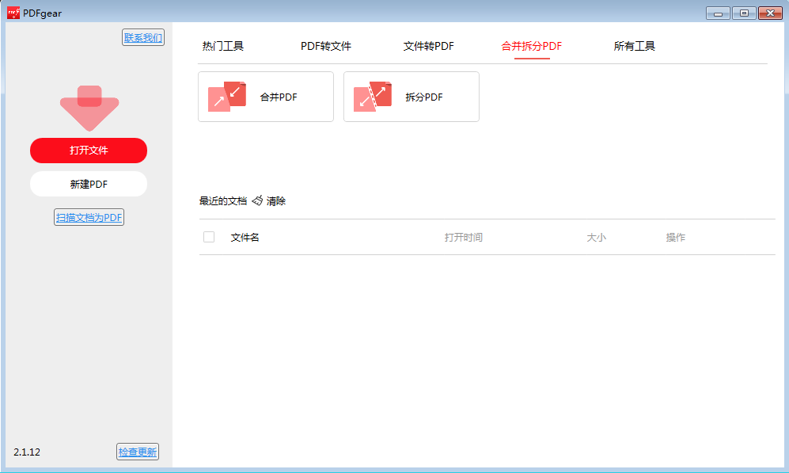
Task: Click the PDFgear logo in title bar
Action: pyautogui.click(x=13, y=12)
